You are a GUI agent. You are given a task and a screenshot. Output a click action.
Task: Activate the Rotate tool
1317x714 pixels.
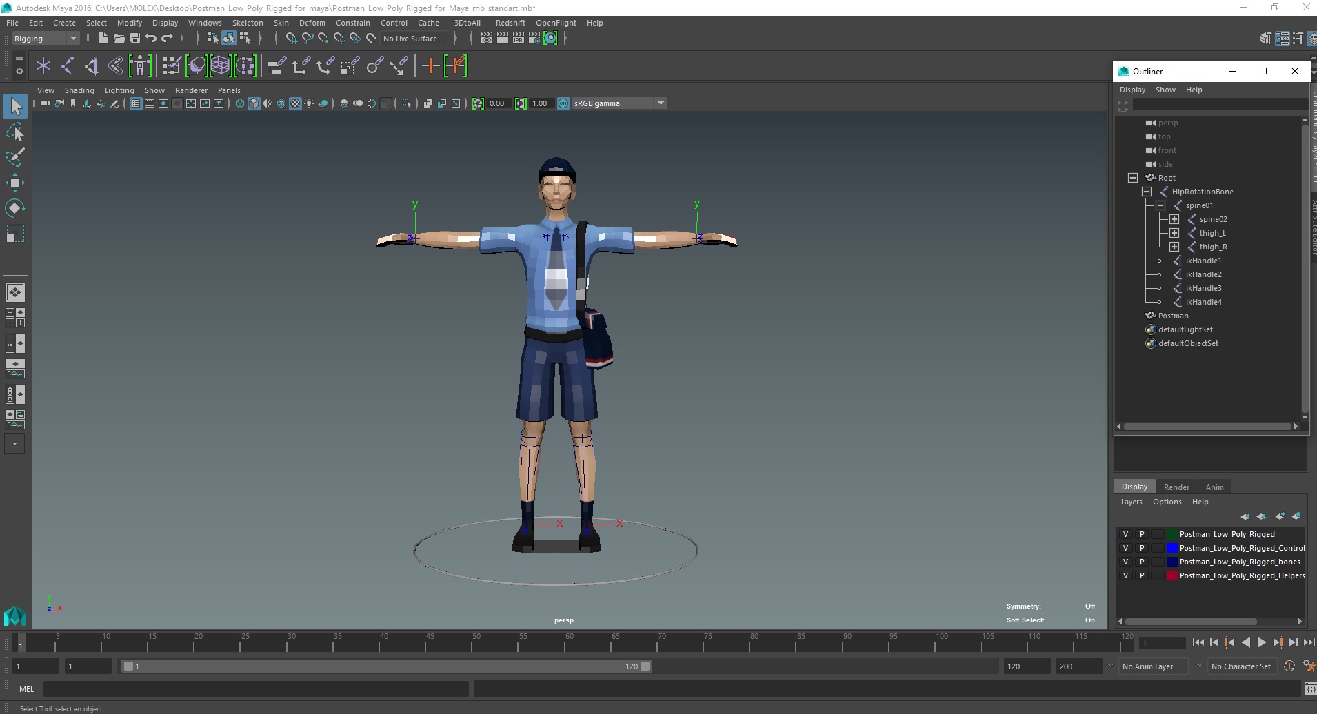pos(15,208)
